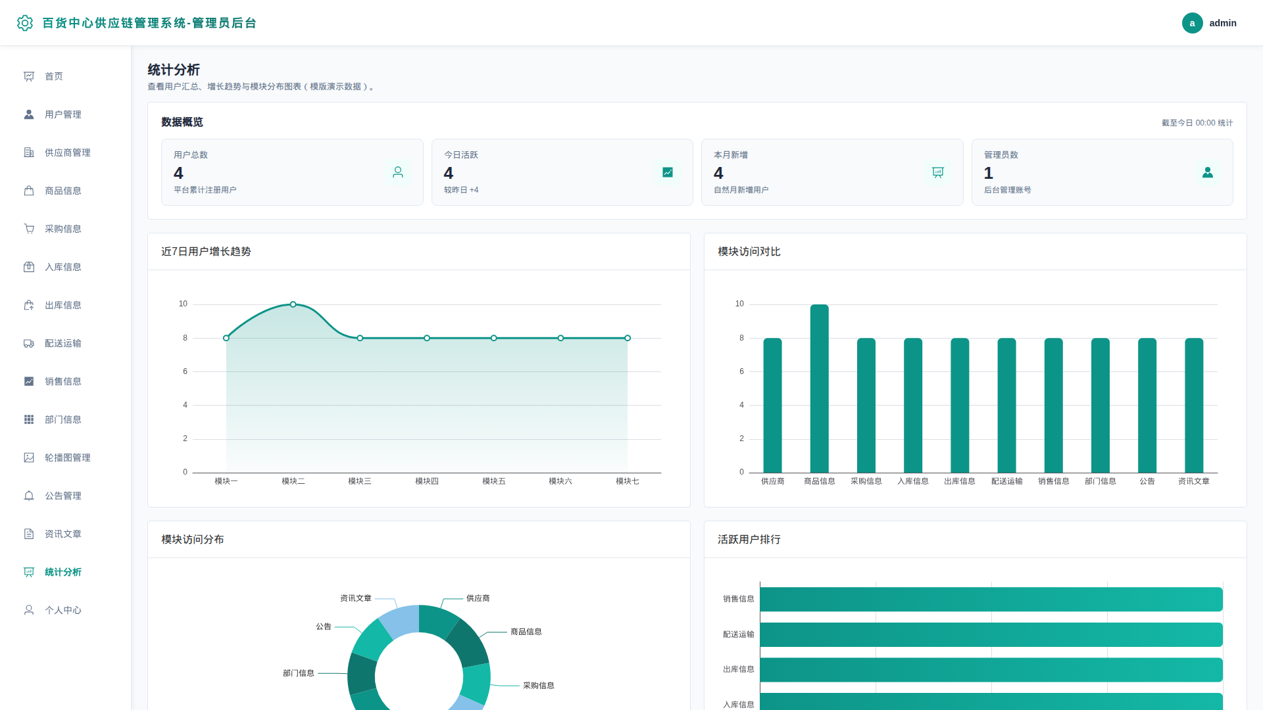Open 轮播图管理 from the sidebar menu
Screen dimensions: 1263x710
pos(66,458)
